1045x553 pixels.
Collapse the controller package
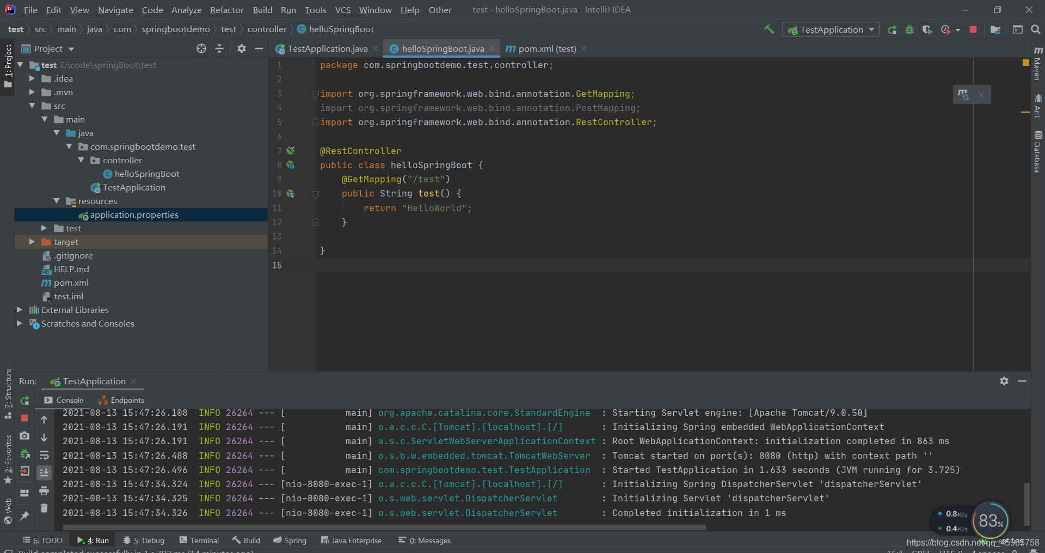81,160
